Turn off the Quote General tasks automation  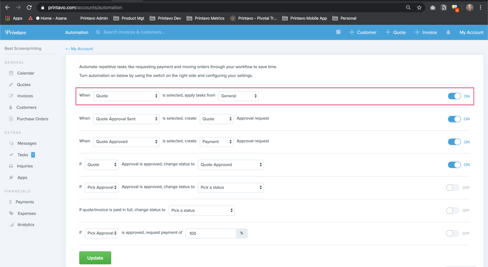point(454,96)
